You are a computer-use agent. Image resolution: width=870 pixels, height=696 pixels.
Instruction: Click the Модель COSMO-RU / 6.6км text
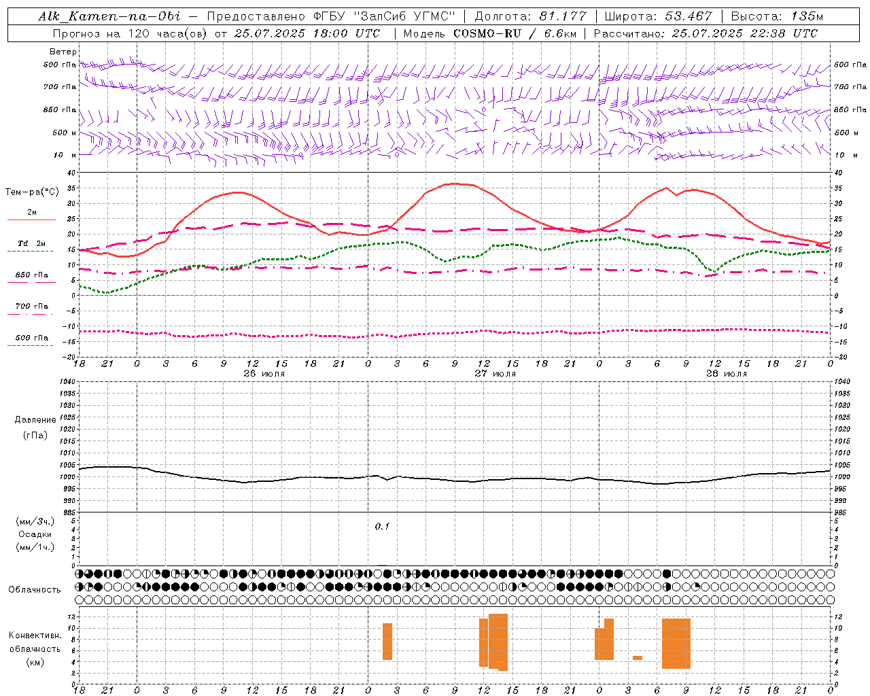coord(490,33)
